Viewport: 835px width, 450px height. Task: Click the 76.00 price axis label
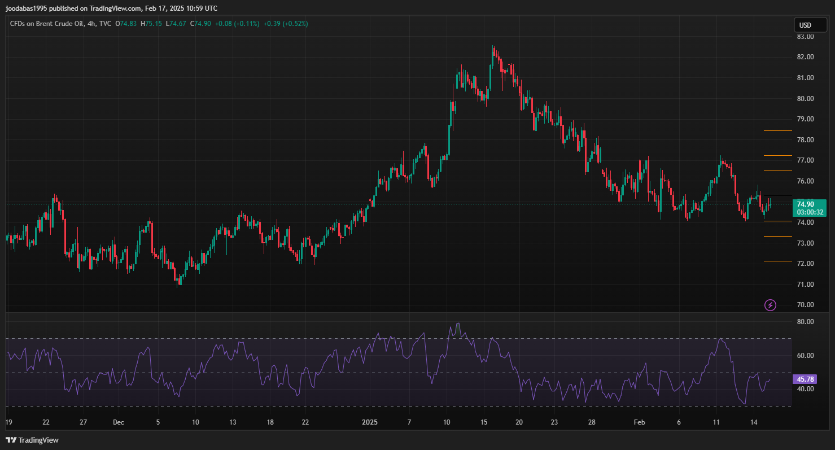[x=805, y=181]
